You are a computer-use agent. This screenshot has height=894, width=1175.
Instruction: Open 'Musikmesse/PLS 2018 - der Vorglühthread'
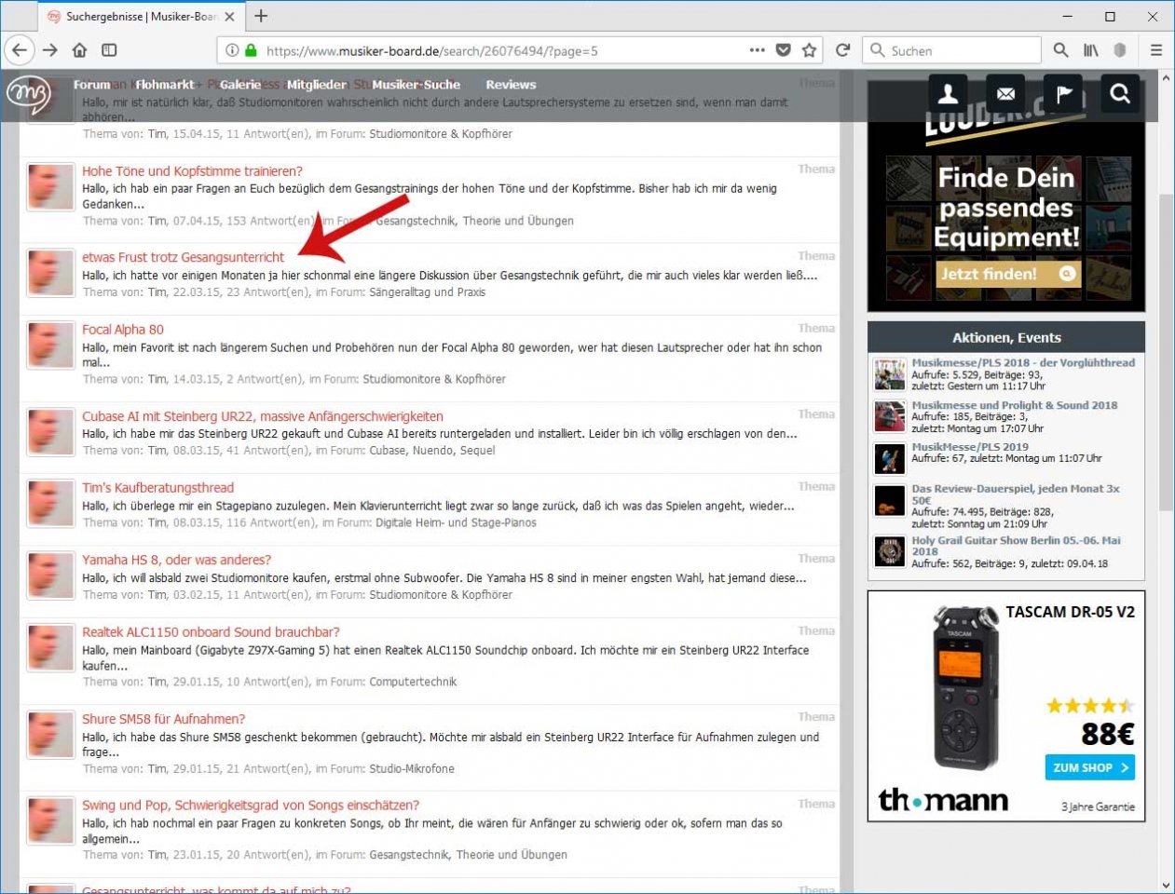coord(1023,363)
